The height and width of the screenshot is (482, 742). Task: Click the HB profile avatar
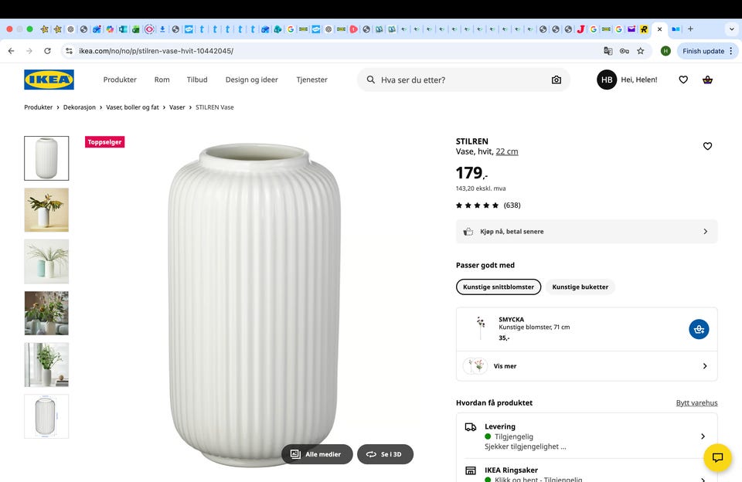point(607,80)
